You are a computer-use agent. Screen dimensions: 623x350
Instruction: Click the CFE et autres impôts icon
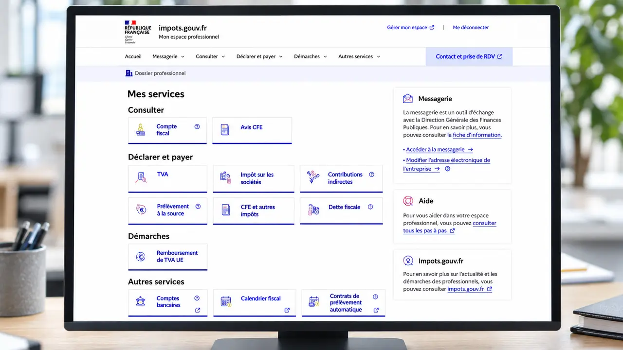(x=226, y=210)
